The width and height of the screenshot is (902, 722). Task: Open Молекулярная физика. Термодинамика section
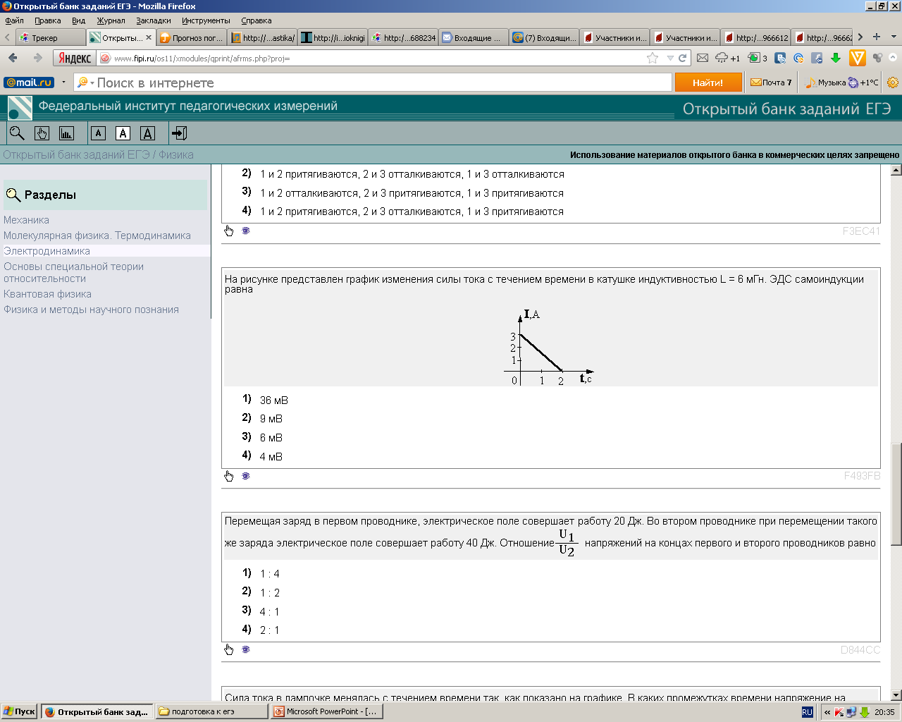(x=97, y=235)
